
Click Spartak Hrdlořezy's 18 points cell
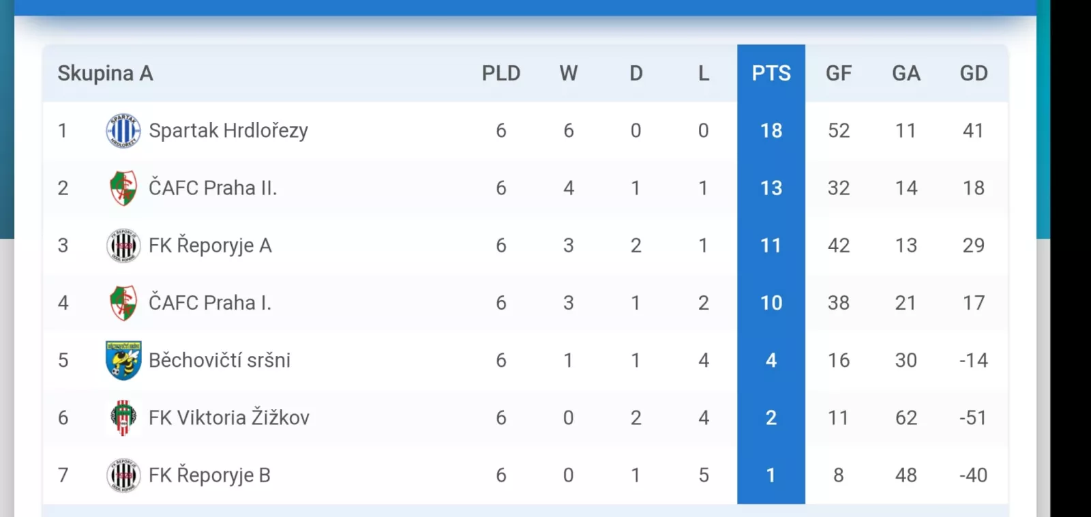[x=771, y=130]
